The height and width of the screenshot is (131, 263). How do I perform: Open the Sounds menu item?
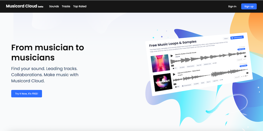pos(54,6)
